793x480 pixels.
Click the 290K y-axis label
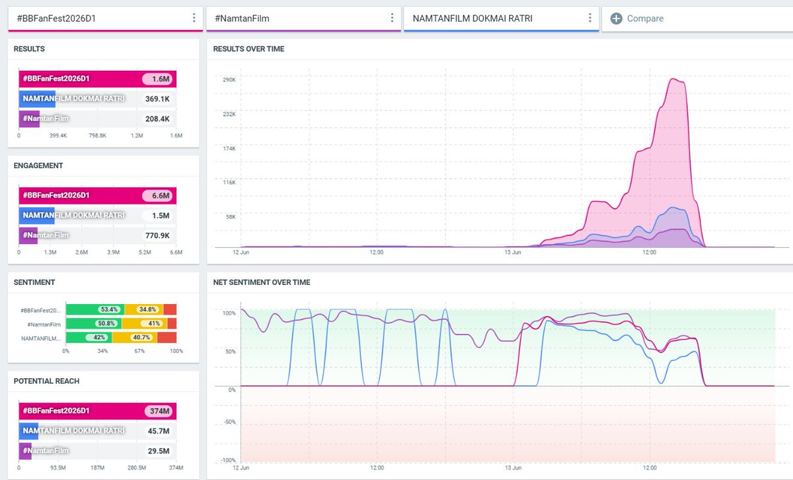[x=229, y=80]
